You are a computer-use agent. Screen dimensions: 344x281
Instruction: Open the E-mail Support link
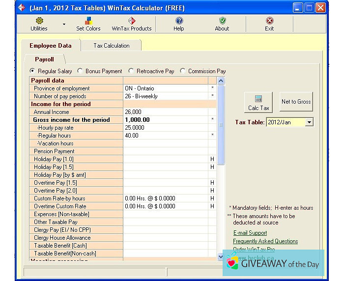250,233
